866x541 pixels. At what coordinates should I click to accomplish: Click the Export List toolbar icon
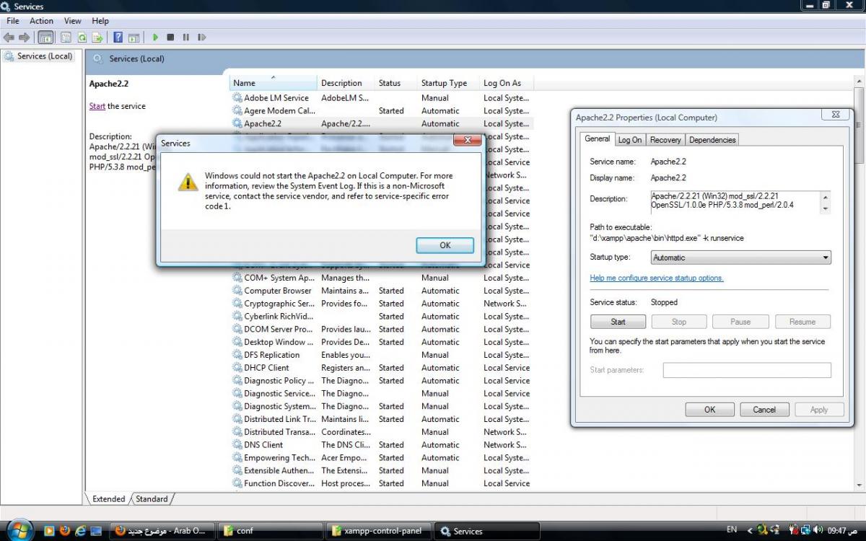pos(97,38)
